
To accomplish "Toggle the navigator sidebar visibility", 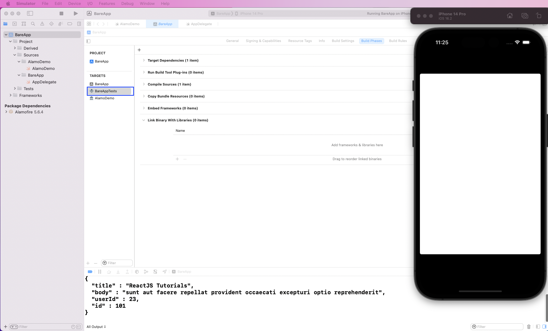I will (x=30, y=13).
